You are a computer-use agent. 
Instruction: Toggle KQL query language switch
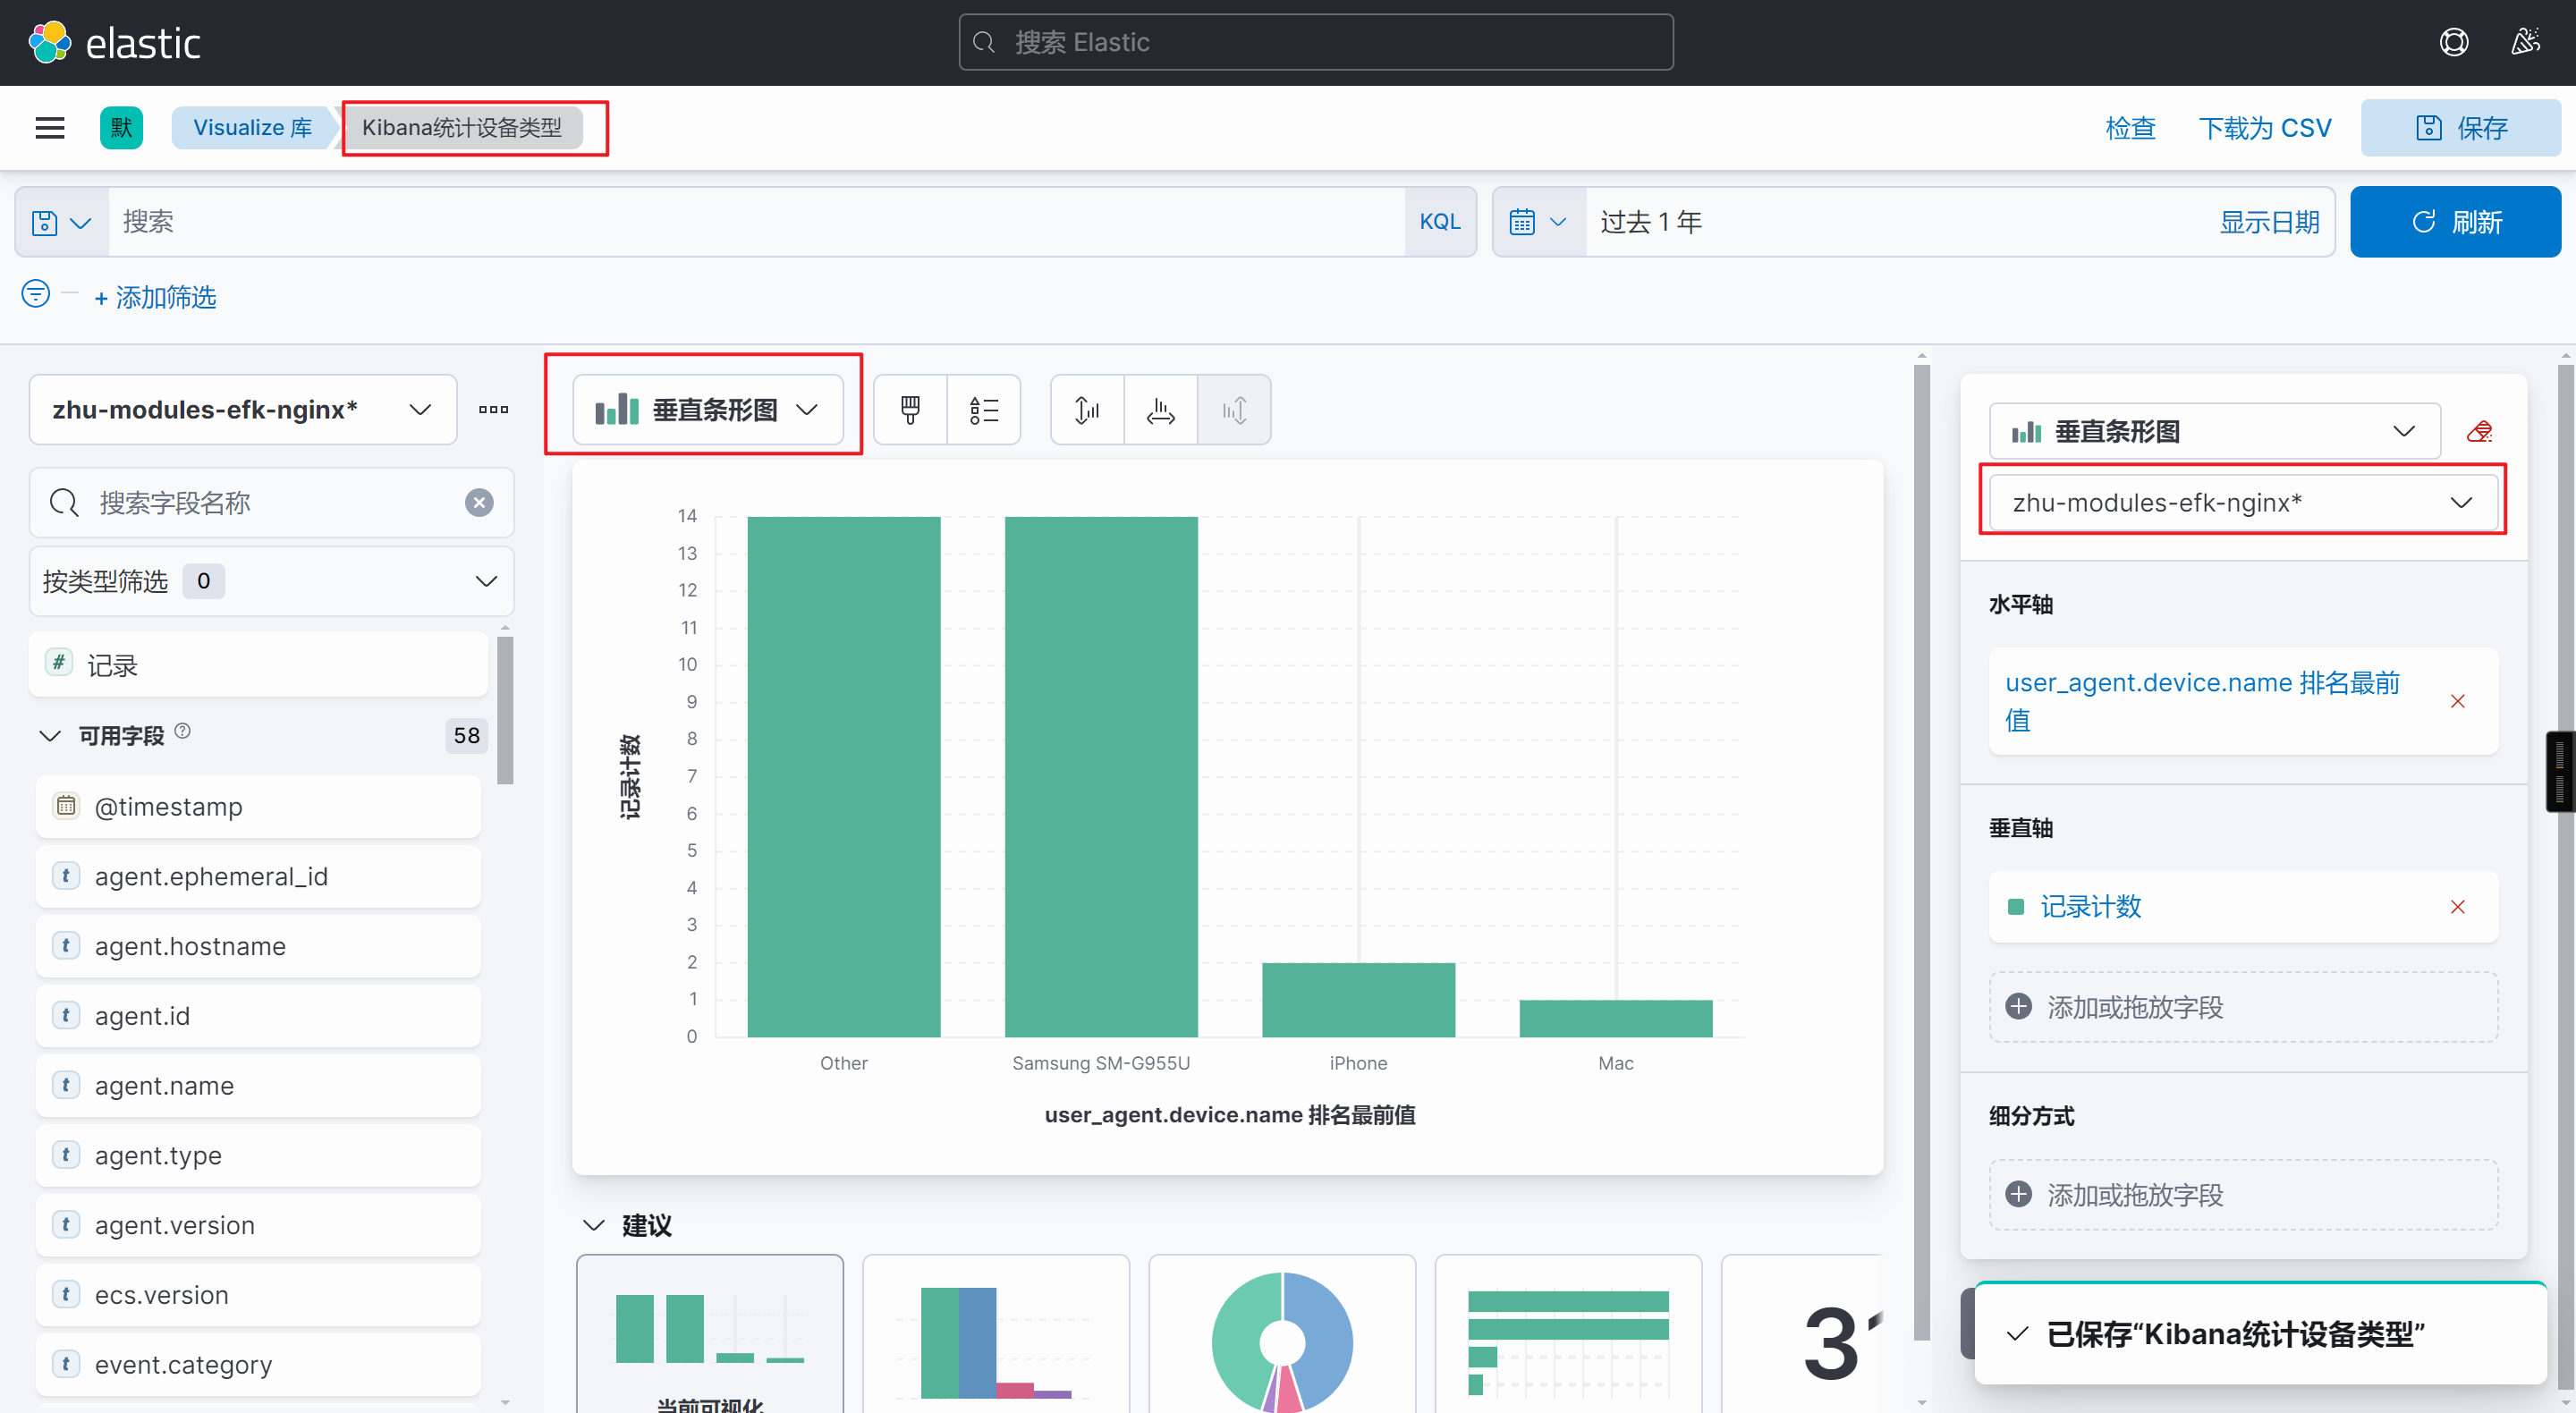coord(1440,222)
